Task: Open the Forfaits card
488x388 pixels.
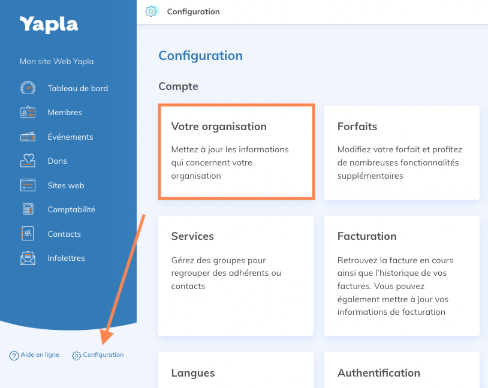Action: (x=402, y=152)
